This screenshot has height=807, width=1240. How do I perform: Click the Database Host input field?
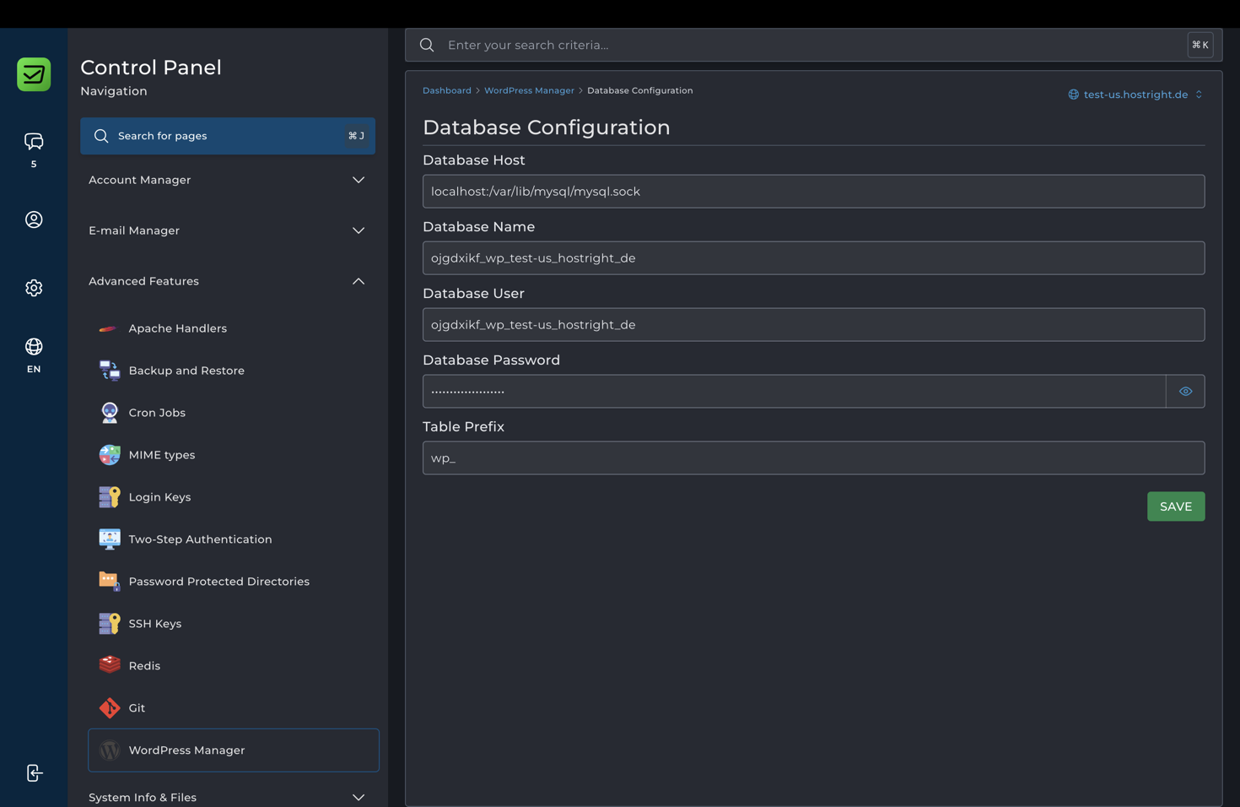pyautogui.click(x=813, y=192)
